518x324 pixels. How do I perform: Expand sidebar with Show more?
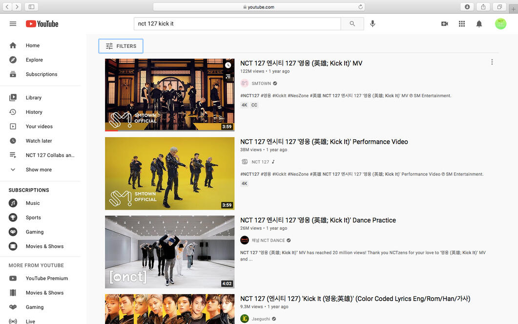coord(39,170)
